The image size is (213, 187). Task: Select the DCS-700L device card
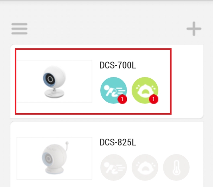click(107, 82)
